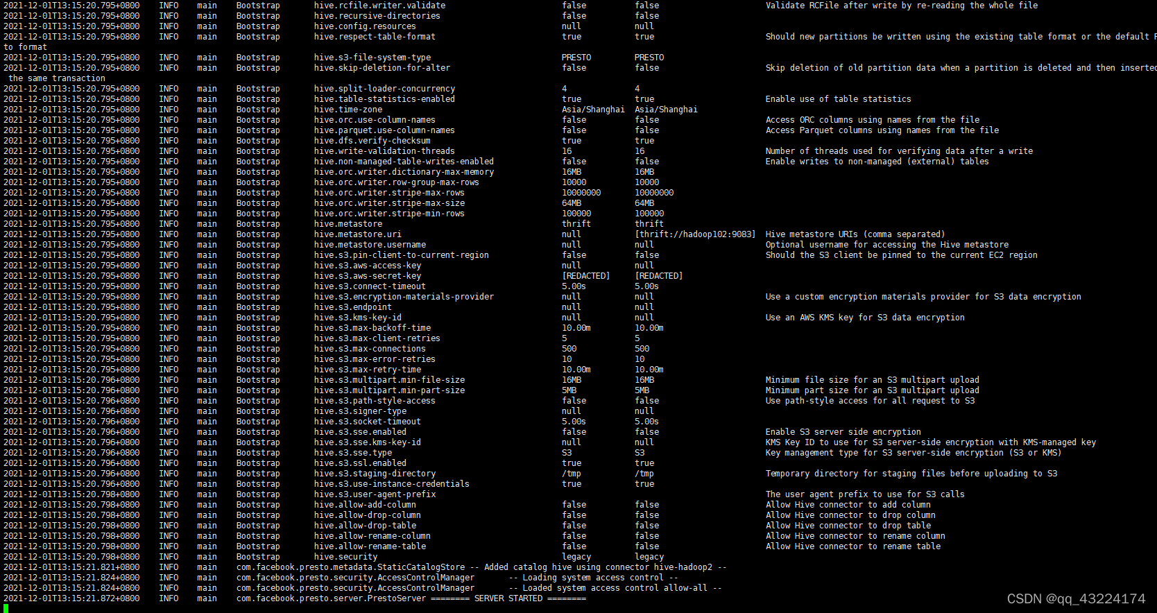Click hive.allow-add-column property
The image size is (1157, 613).
click(x=365, y=505)
